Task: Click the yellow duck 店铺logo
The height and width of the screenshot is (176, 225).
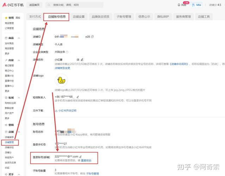Action: tap(61, 80)
